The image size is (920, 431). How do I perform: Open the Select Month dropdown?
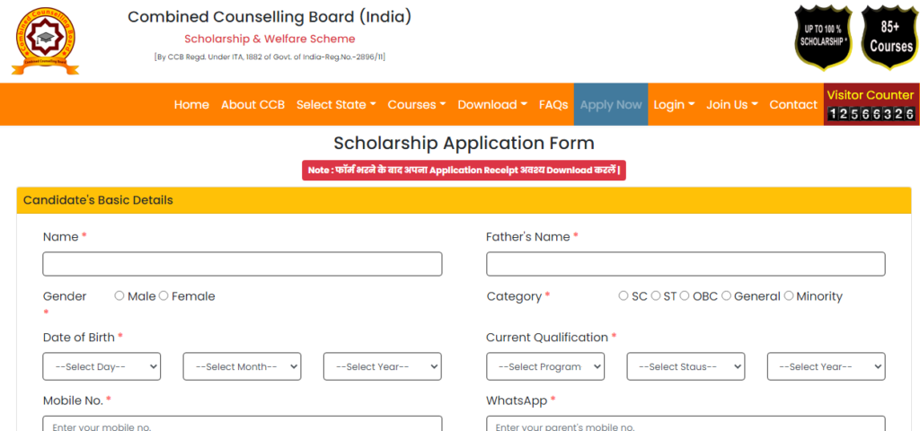pyautogui.click(x=242, y=366)
